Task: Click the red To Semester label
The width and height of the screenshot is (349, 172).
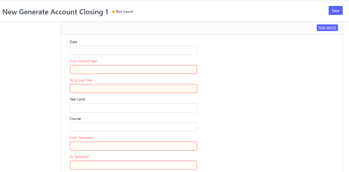Action: coord(79,157)
